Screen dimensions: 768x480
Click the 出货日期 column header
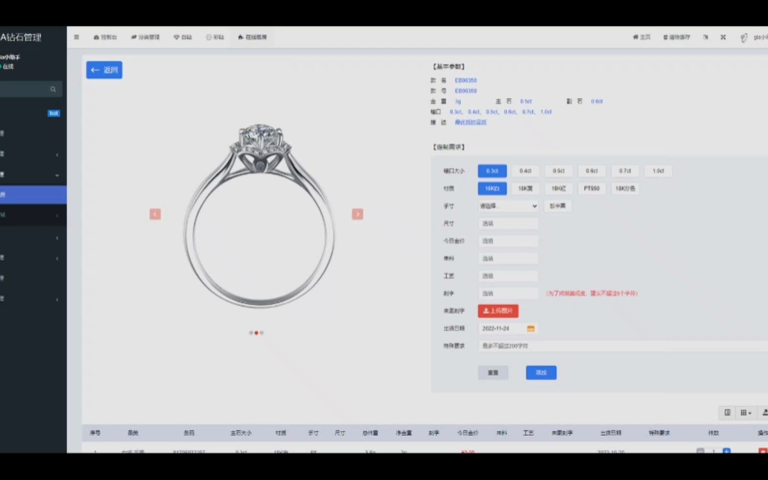coord(611,433)
